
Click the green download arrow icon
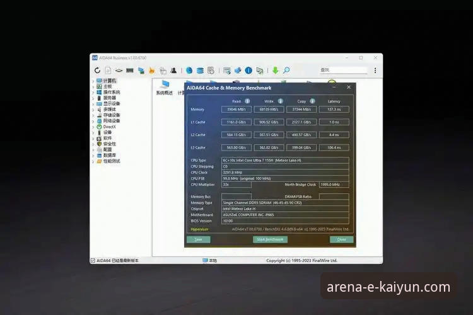coord(275,71)
